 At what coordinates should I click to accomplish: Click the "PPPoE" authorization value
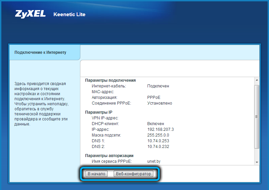pos(154,98)
